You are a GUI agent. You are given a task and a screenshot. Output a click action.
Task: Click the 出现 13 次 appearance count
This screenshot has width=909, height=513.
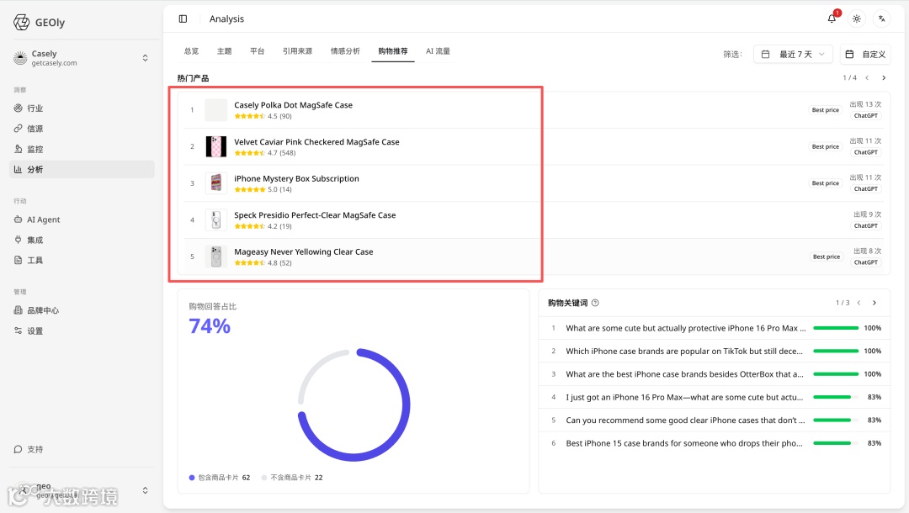click(865, 104)
